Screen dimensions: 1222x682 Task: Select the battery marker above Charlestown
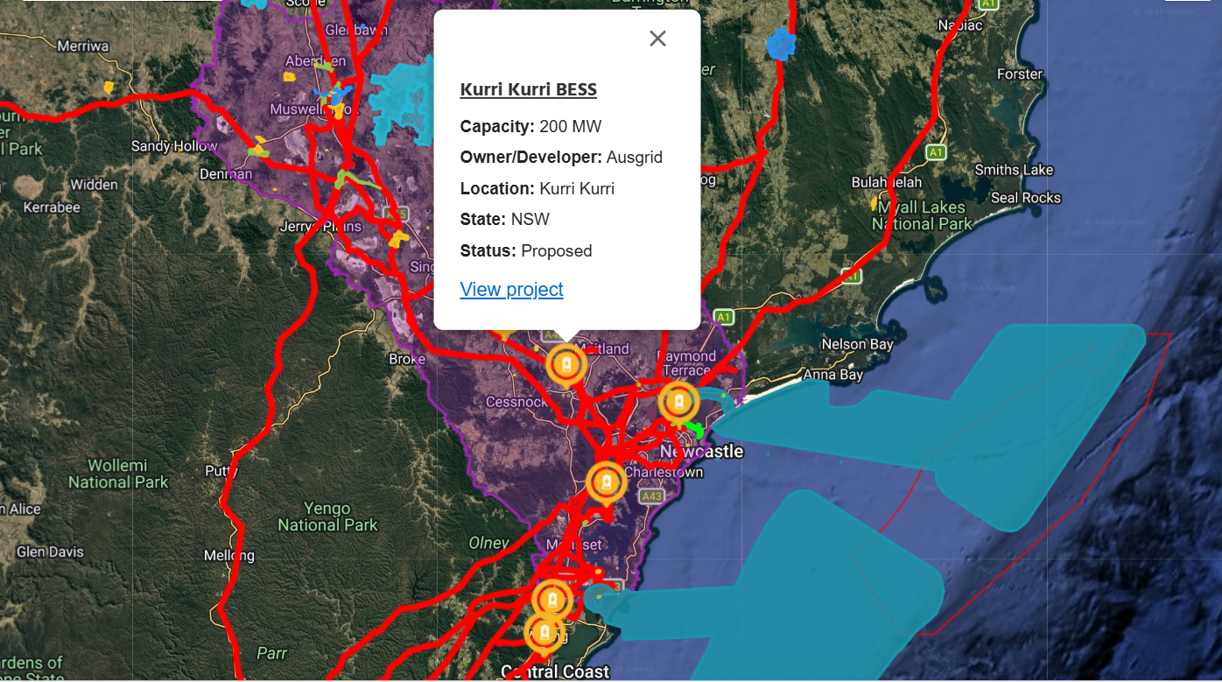605,481
